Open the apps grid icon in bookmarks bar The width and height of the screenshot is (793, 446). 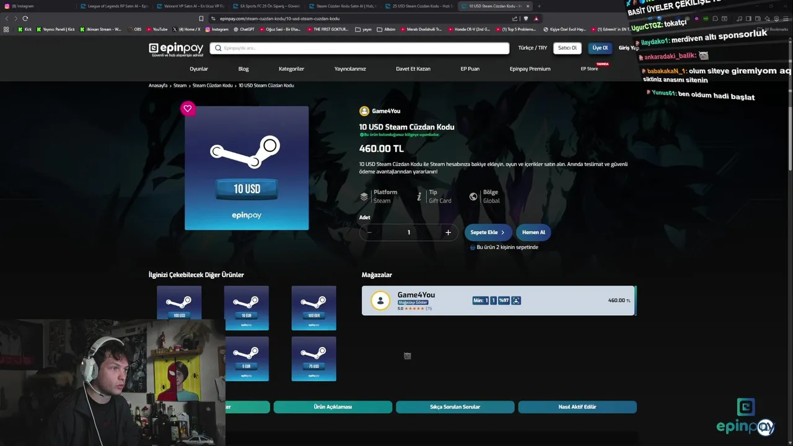point(6,29)
